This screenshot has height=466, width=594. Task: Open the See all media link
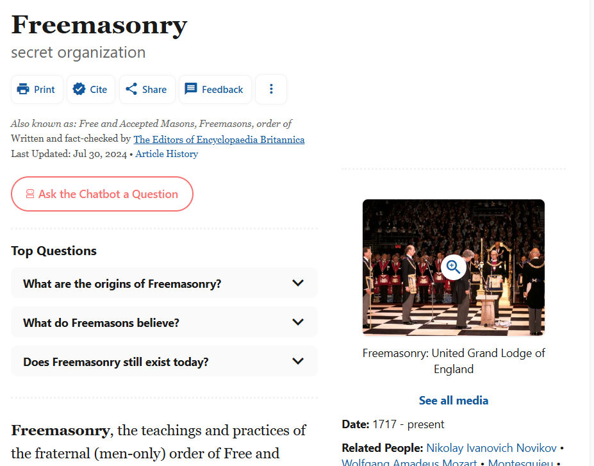click(x=454, y=401)
